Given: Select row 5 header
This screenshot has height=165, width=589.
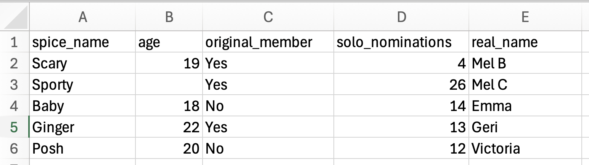Looking at the screenshot, I should pos(14,127).
